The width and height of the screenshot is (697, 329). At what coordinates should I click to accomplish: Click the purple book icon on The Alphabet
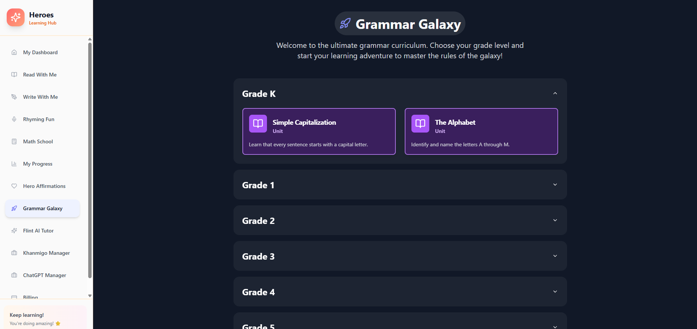[420, 123]
